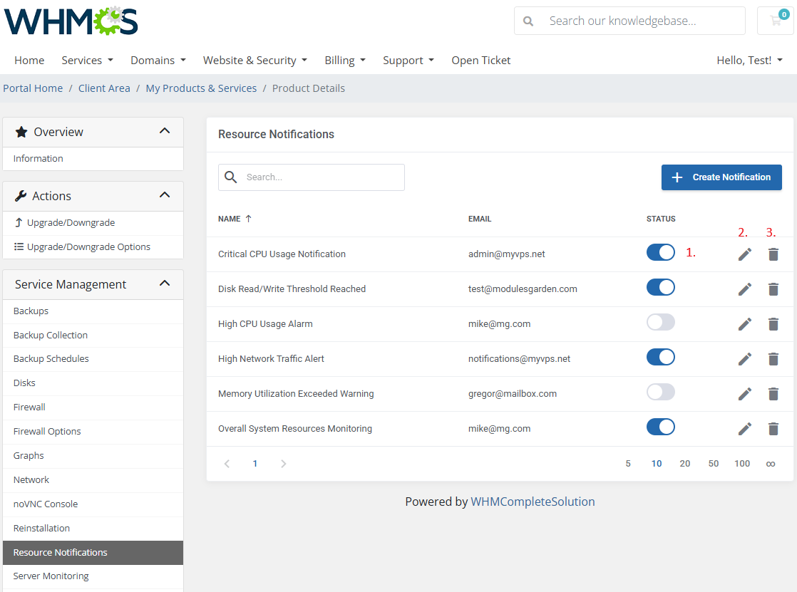This screenshot has height=592, width=797.
Task: Open the Website & Security dropdown
Action: 255,61
